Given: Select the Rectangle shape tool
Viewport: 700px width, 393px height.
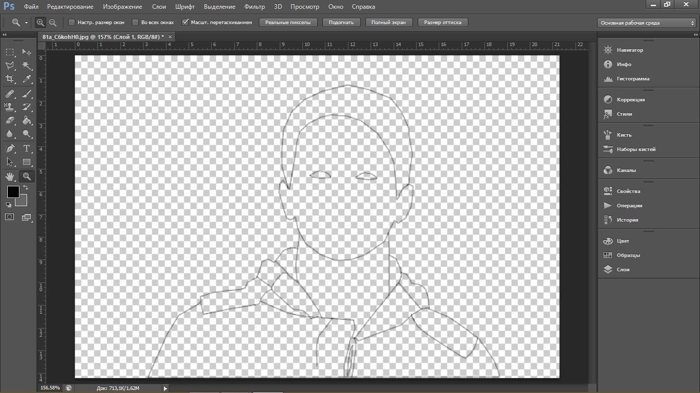Looking at the screenshot, I should click(27, 162).
